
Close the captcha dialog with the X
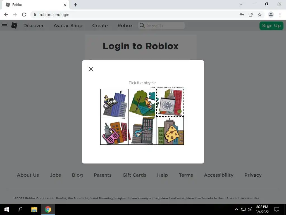pyautogui.click(x=91, y=69)
